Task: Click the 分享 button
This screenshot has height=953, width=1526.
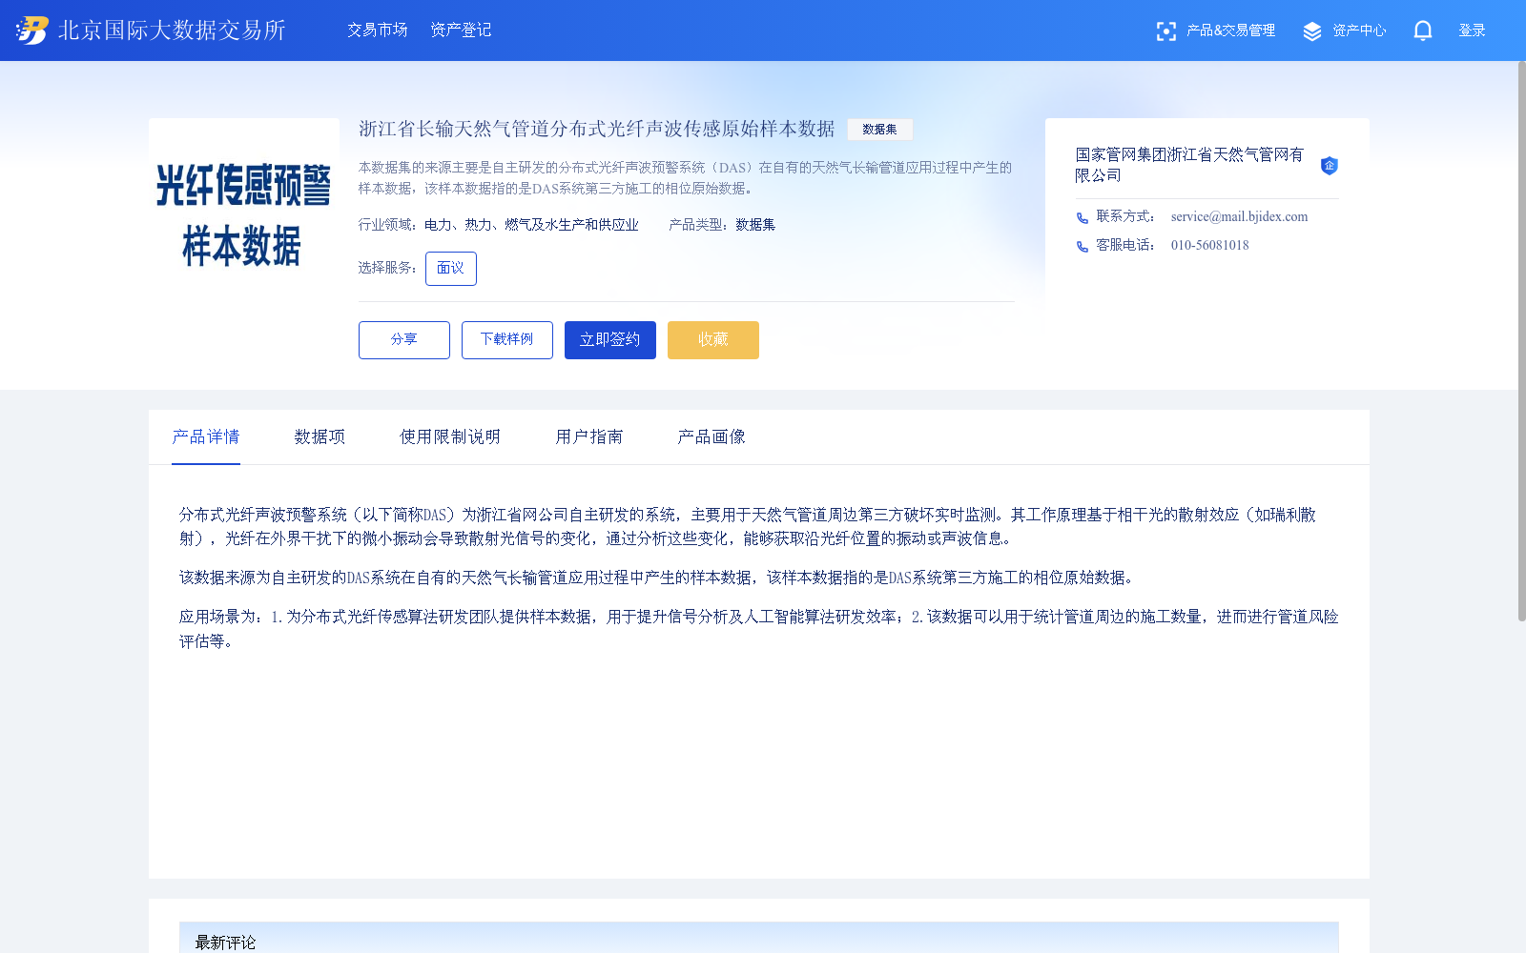Action: pos(404,340)
